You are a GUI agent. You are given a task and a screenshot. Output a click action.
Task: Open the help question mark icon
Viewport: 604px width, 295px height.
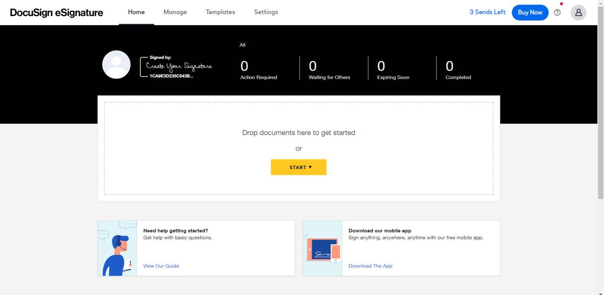tap(558, 12)
